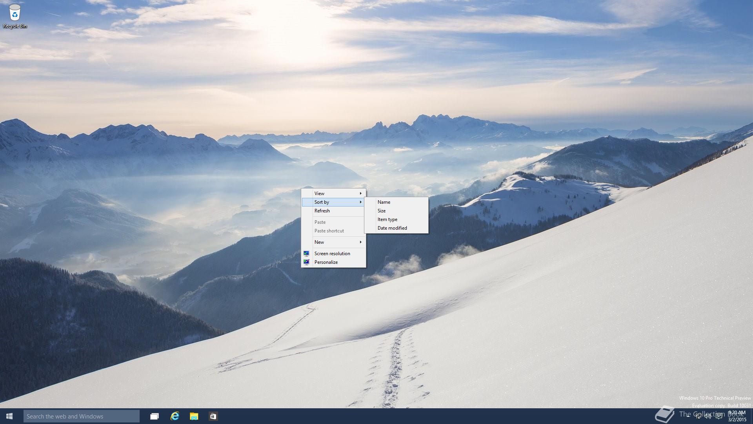Click the Search the web and Windows box
The image size is (753, 424).
[81, 416]
